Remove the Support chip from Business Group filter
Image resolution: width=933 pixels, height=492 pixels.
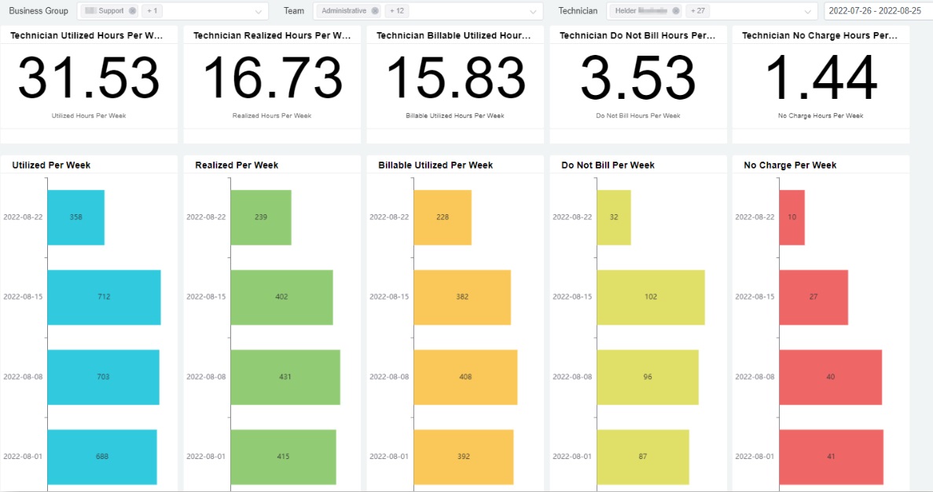click(x=130, y=10)
